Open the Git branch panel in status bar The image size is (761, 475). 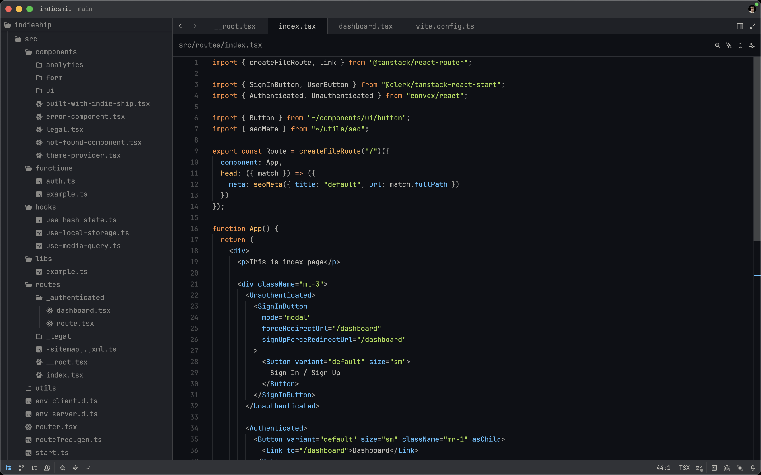[21, 468]
